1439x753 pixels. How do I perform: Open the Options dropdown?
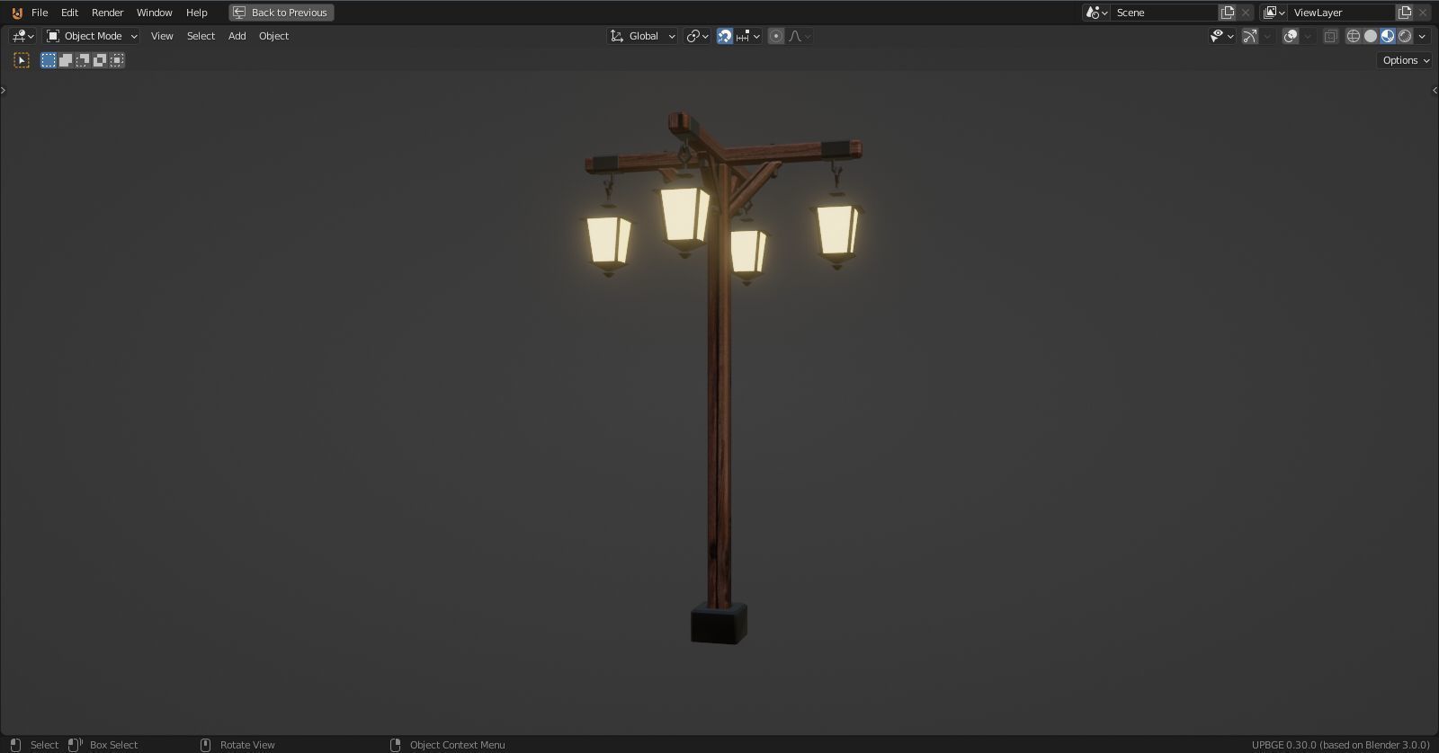pos(1405,60)
